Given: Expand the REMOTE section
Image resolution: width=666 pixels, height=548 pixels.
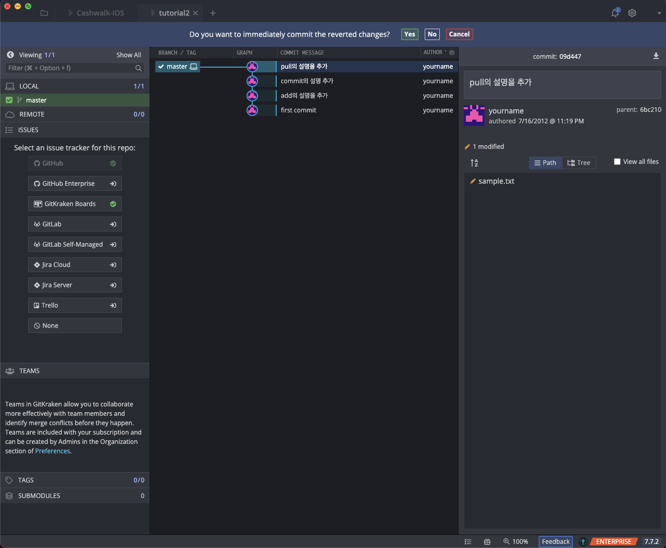Looking at the screenshot, I should (x=32, y=114).
